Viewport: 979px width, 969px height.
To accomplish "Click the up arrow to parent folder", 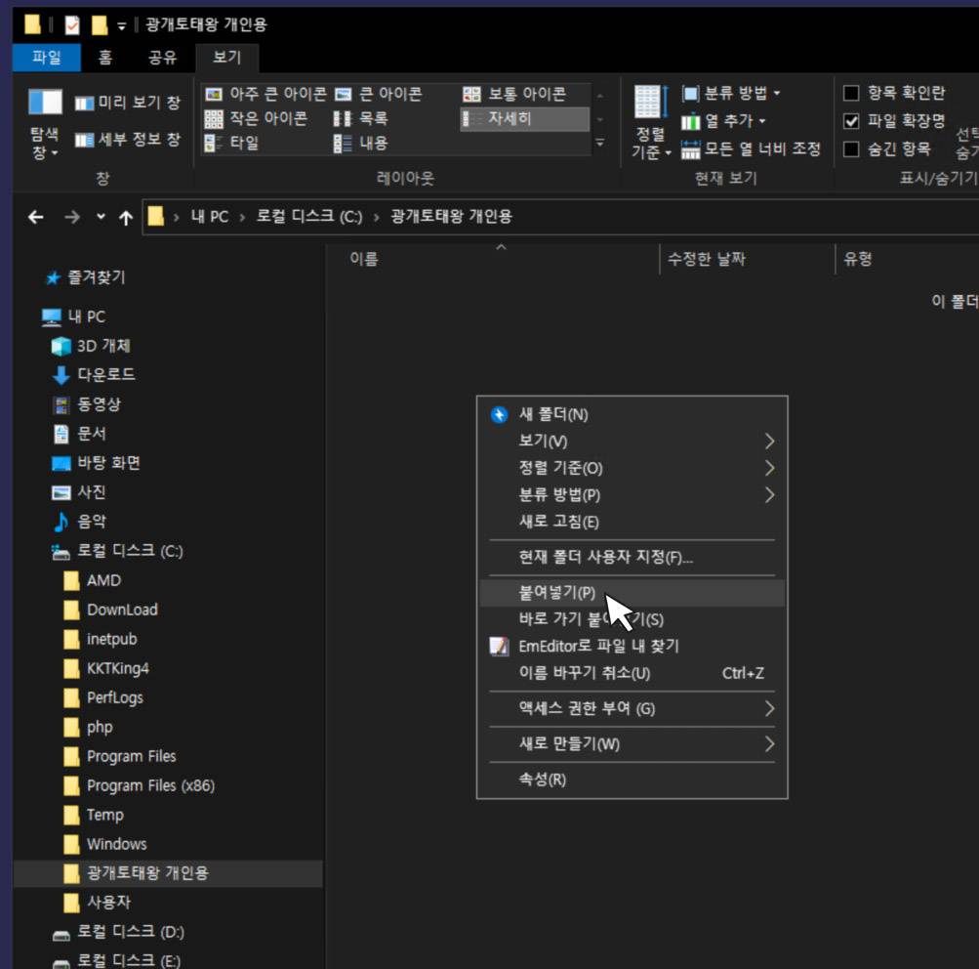I will pos(125,217).
